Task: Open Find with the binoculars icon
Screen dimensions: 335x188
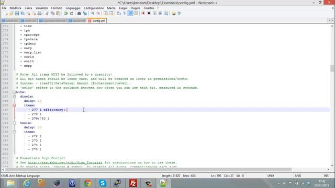Action: (x=79, y=14)
